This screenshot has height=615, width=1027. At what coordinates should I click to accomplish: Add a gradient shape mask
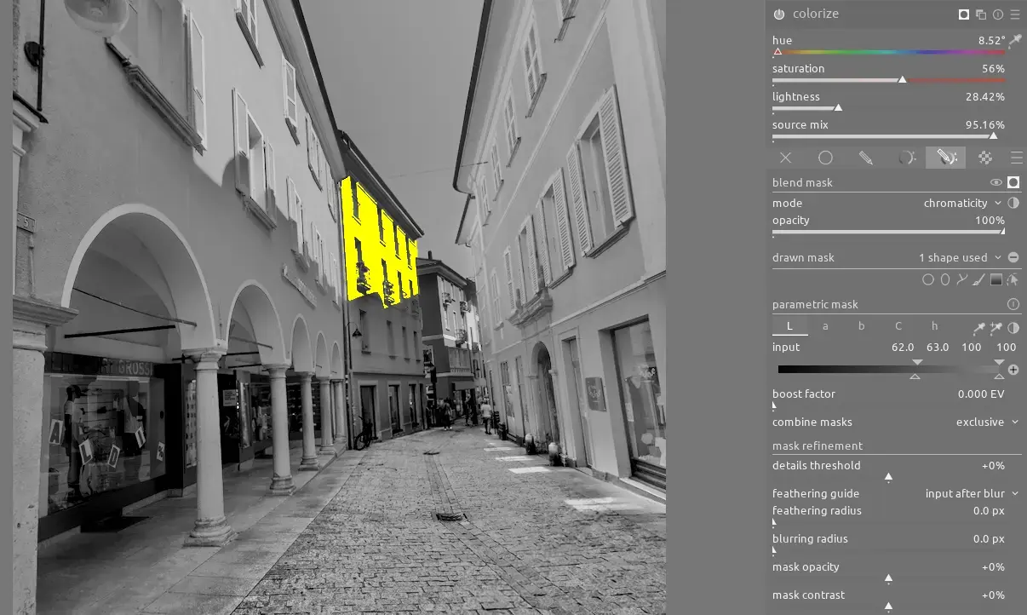coord(995,279)
